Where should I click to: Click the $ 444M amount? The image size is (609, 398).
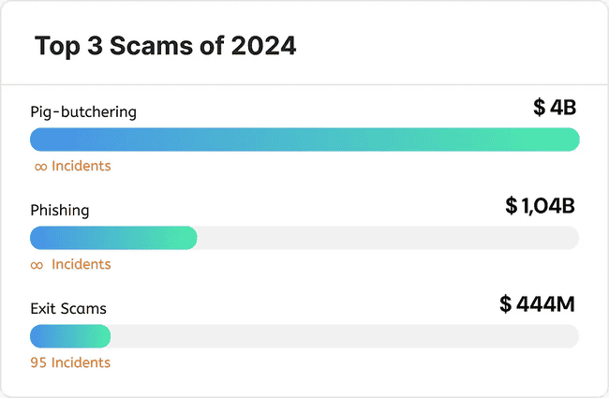pyautogui.click(x=537, y=304)
